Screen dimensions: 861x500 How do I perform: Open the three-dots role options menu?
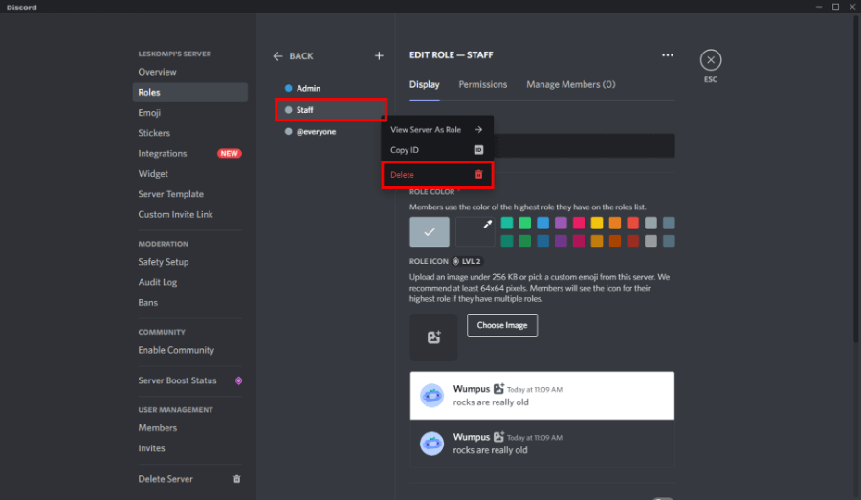pyautogui.click(x=667, y=54)
